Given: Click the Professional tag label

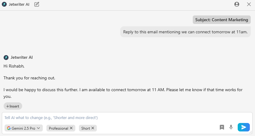Looking at the screenshot, I should point(58,128).
